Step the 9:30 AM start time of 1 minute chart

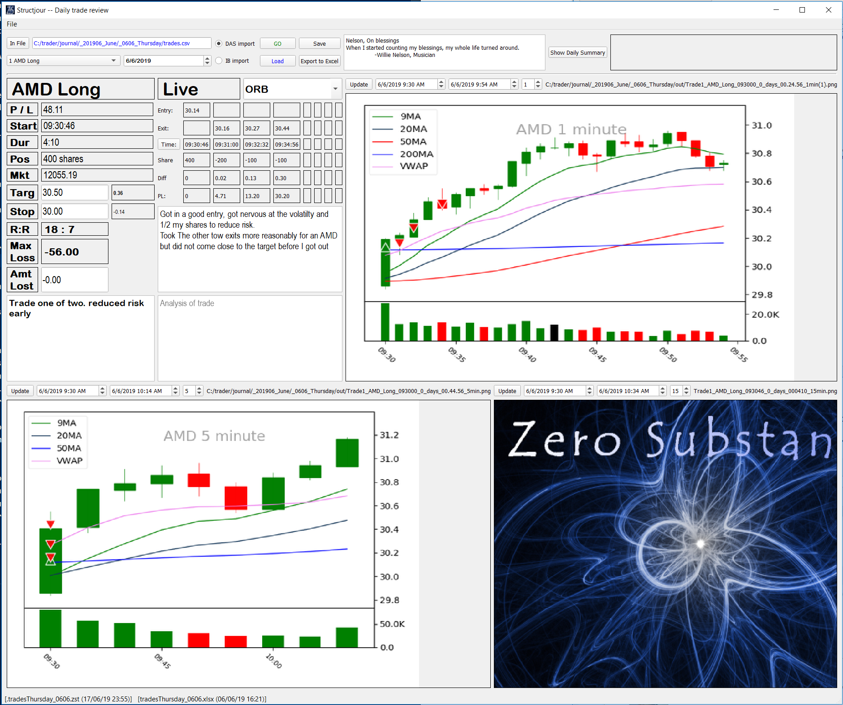pyautogui.click(x=441, y=84)
